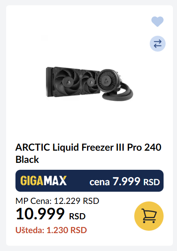Image resolution: width=177 pixels, height=251 pixels.
Task: Add product to cart with yellow cart button
Action: coord(149,216)
